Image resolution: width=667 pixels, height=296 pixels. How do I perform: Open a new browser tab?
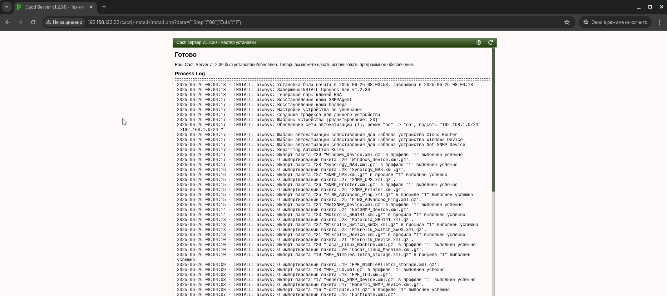[x=104, y=7]
